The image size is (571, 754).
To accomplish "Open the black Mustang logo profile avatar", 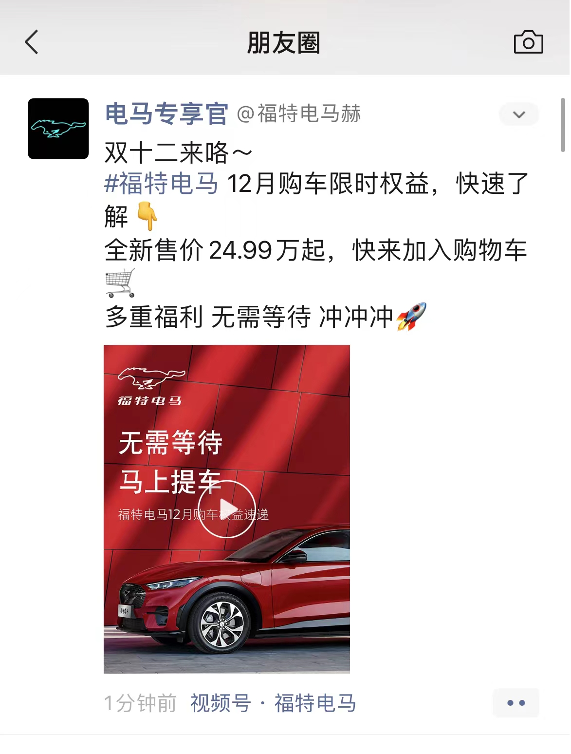I will tap(58, 129).
